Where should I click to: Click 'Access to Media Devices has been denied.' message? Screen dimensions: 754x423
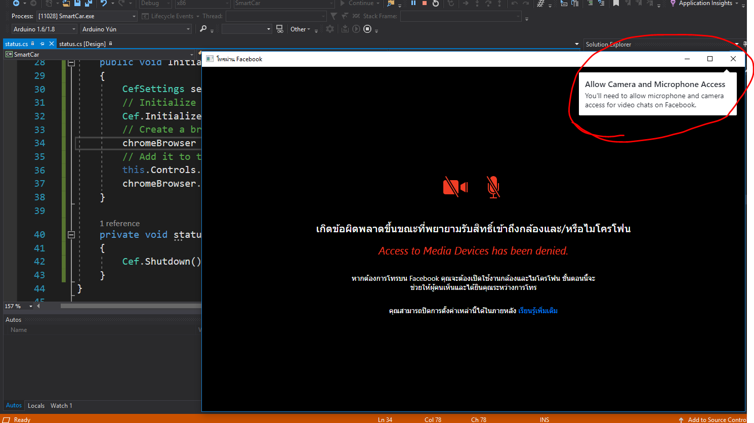(473, 251)
